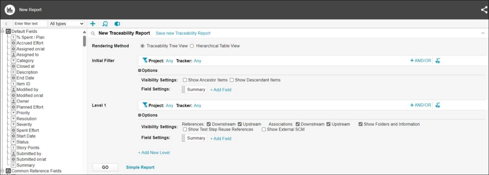Click the Owner field user icon

(x=14, y=101)
